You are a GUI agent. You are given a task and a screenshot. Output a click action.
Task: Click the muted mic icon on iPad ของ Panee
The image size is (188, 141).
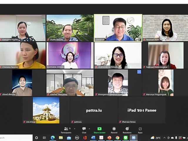click(120, 122)
